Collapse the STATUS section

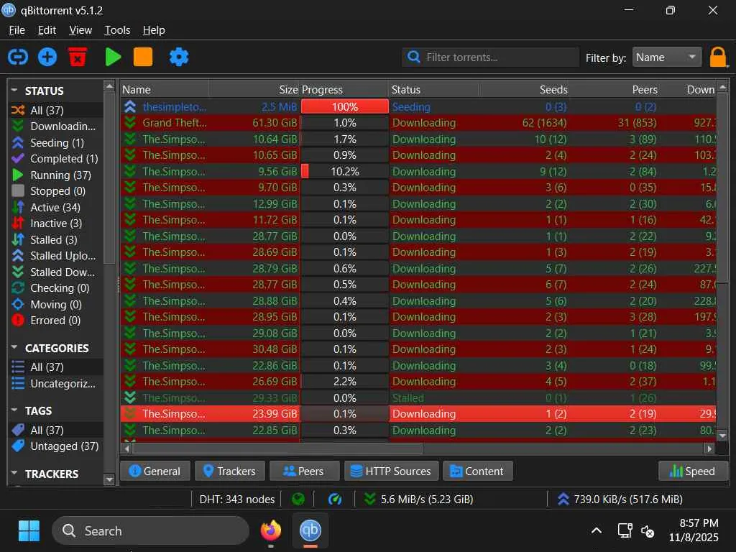(14, 90)
